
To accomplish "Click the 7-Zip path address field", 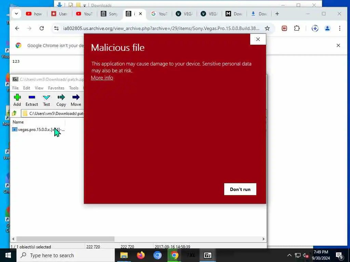I will point(53,113).
